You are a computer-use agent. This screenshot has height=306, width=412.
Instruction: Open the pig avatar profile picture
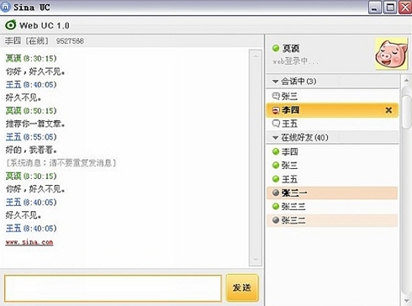pyautogui.click(x=391, y=54)
